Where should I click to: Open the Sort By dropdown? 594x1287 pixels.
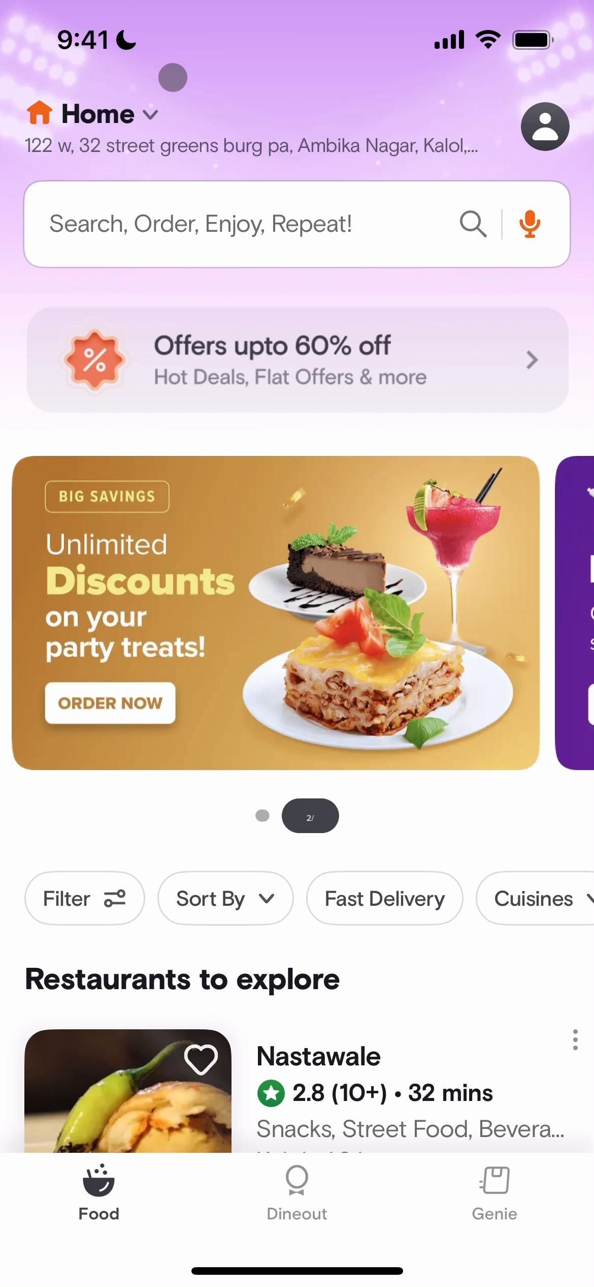[x=225, y=898]
